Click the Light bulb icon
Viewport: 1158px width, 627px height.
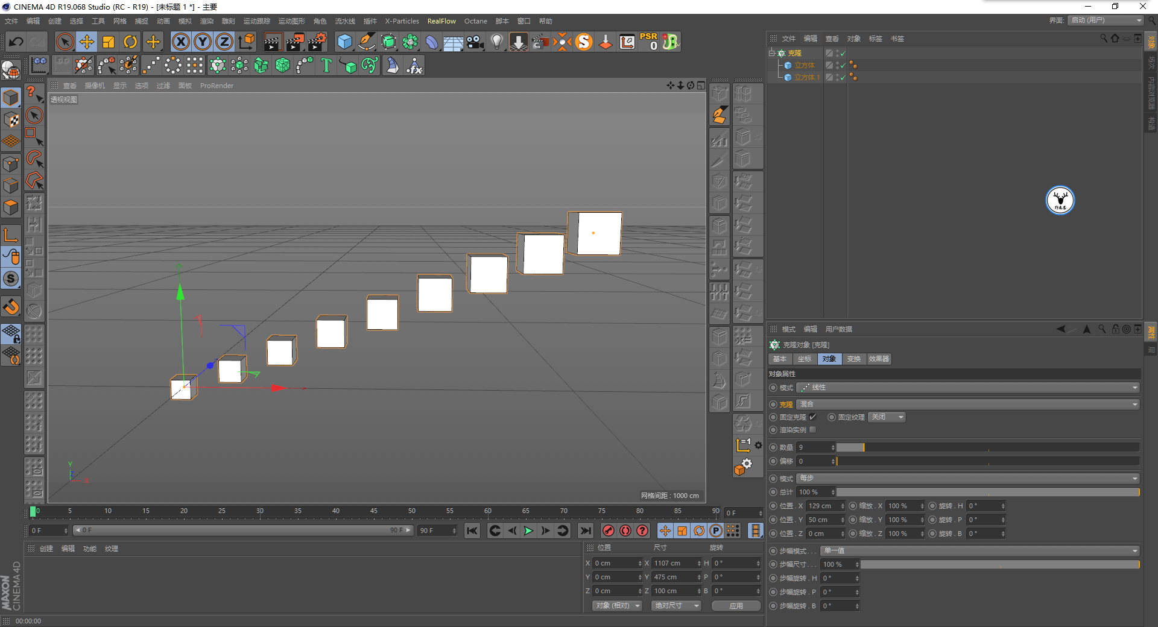497,42
